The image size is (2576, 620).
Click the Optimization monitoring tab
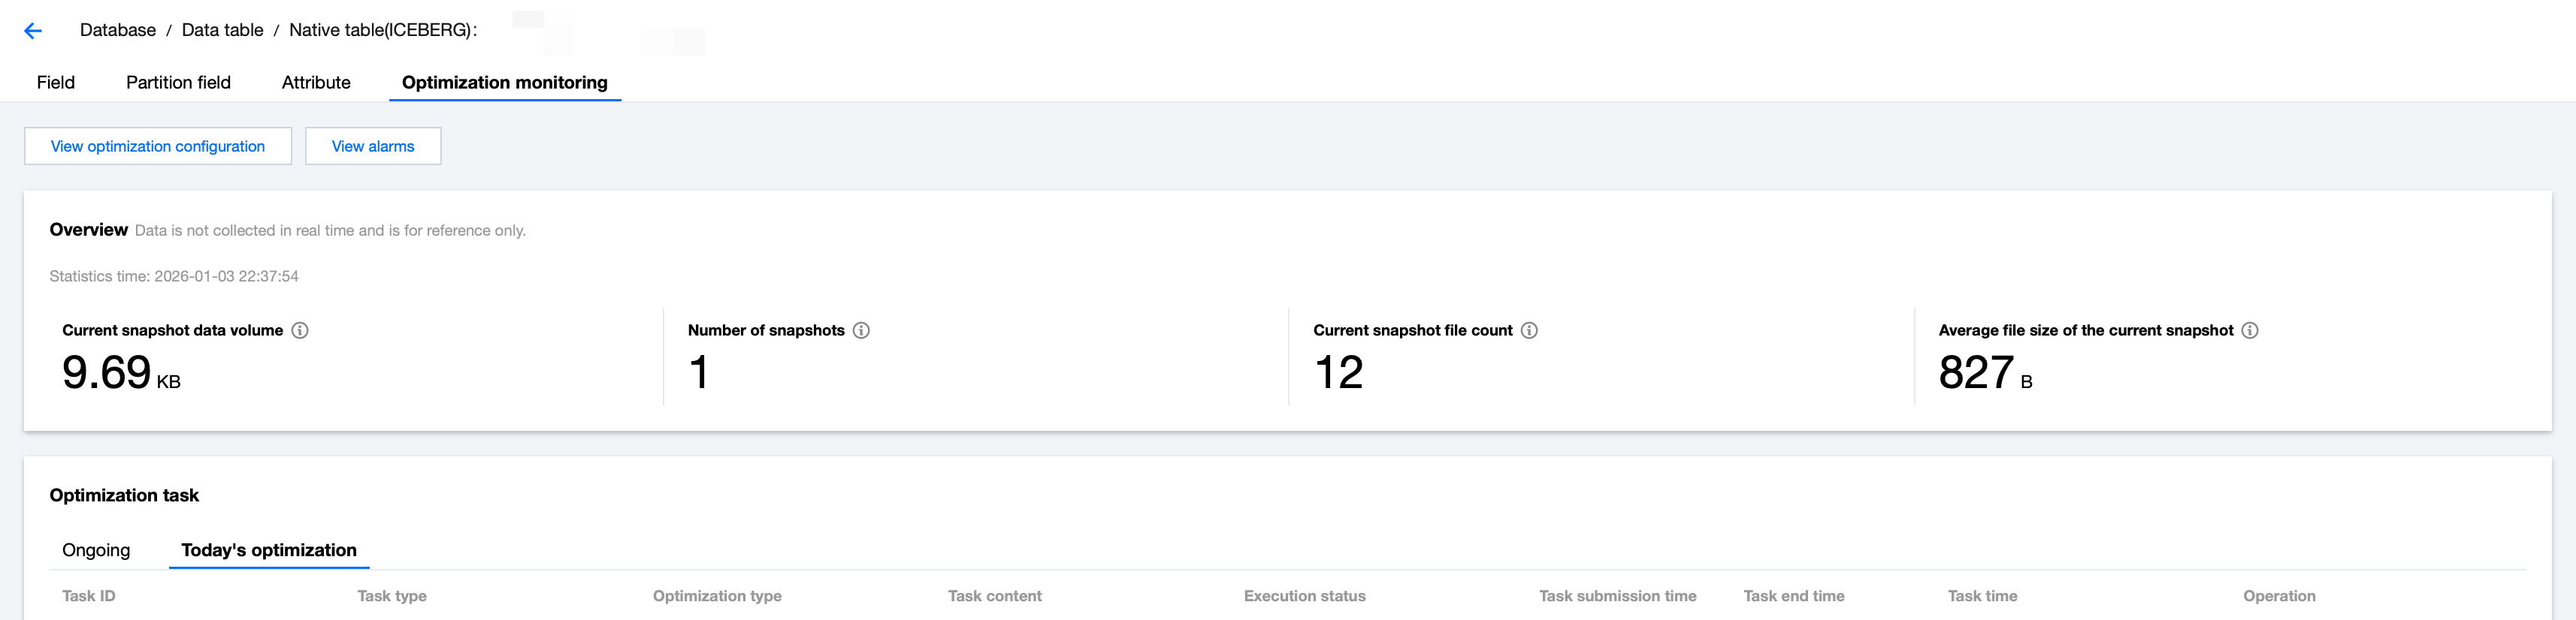(504, 83)
